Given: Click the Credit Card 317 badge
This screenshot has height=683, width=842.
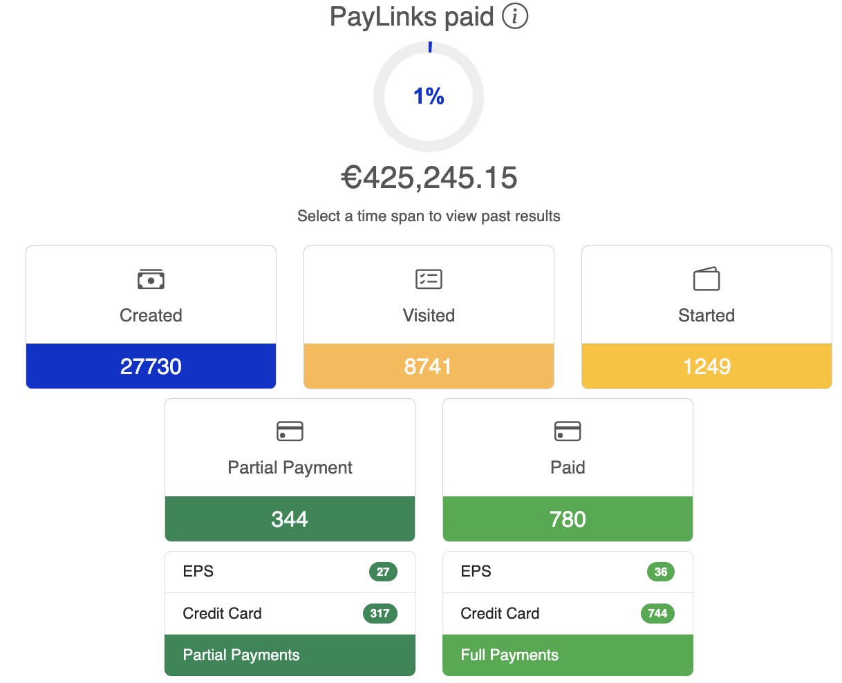Looking at the screenshot, I should click(x=380, y=613).
